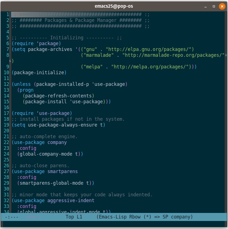
Task: Click line number 22 in the margin
Action: [x=6, y=142]
